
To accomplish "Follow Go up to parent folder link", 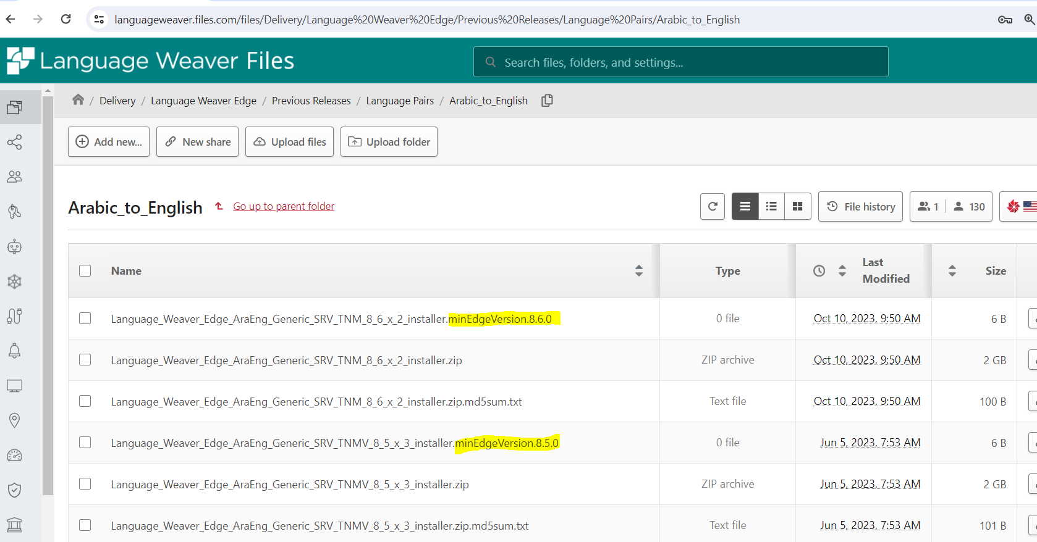I will tap(284, 206).
